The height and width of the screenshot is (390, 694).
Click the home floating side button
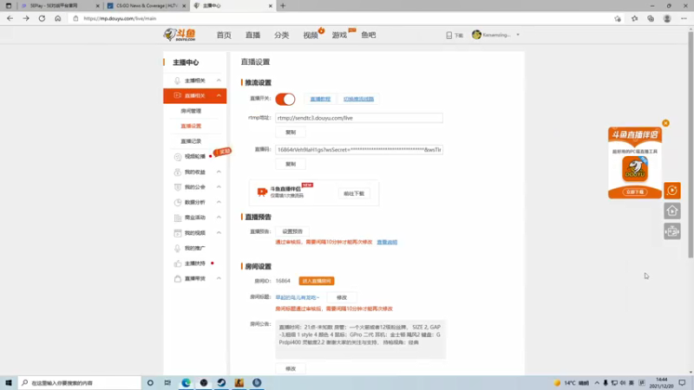click(x=671, y=211)
